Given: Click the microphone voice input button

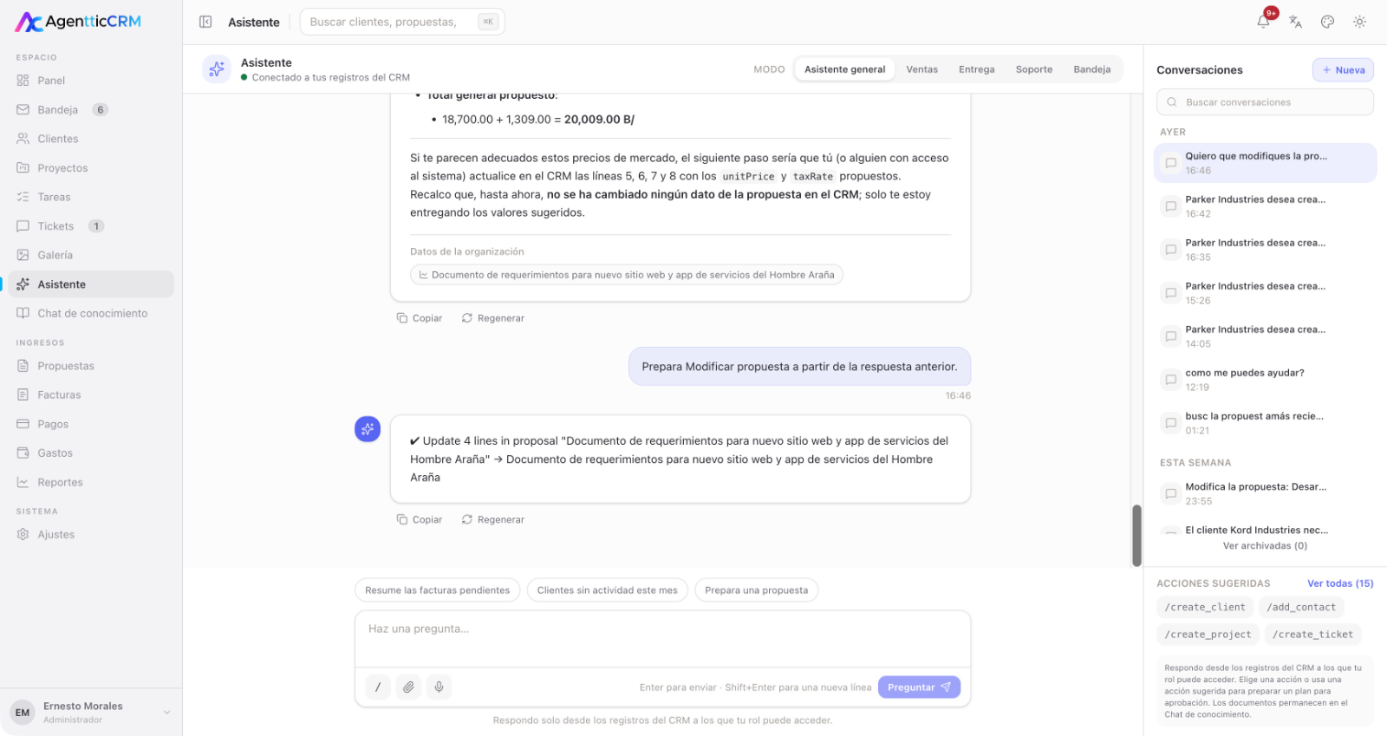Looking at the screenshot, I should (440, 687).
